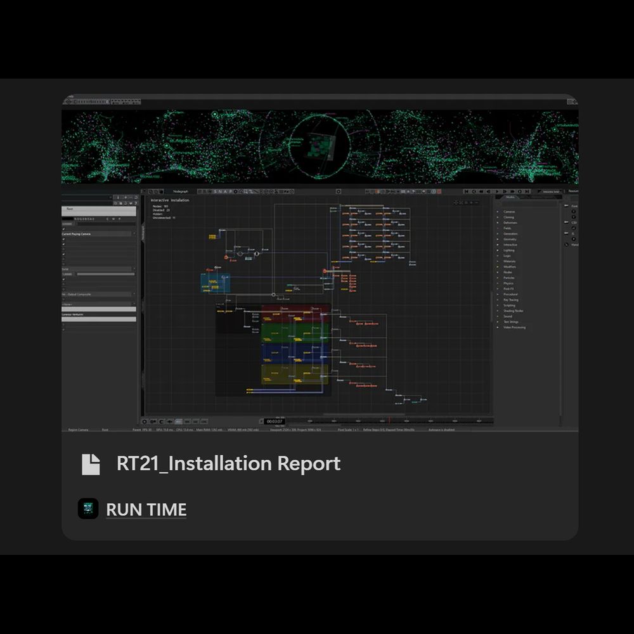The image size is (634, 634).
Task: Select the Nodes tab in right panel
Action: pyautogui.click(x=510, y=197)
